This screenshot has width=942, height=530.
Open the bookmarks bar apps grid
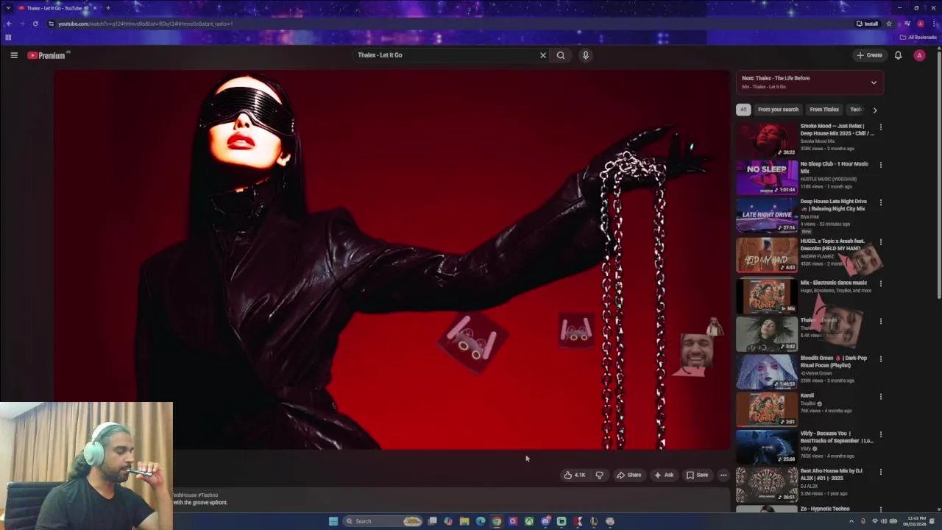(x=8, y=38)
